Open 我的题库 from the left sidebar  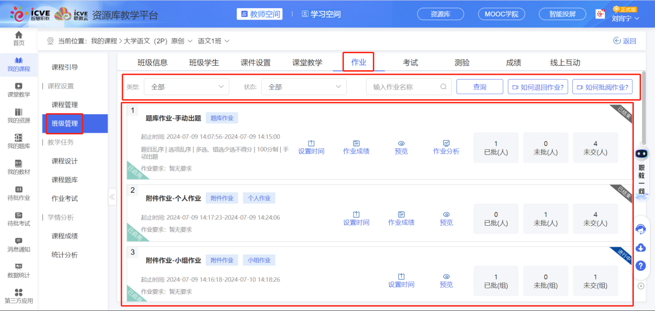[x=19, y=137]
